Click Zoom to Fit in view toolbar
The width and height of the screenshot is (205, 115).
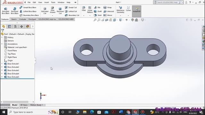pyautogui.click(x=95, y=20)
